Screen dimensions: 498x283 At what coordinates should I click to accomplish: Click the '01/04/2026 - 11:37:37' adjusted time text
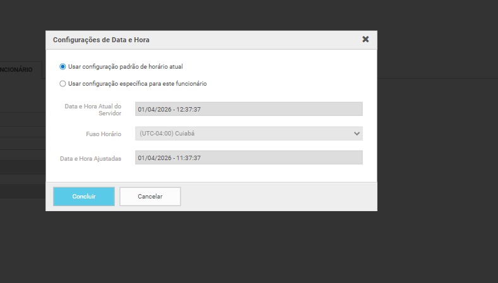point(169,158)
